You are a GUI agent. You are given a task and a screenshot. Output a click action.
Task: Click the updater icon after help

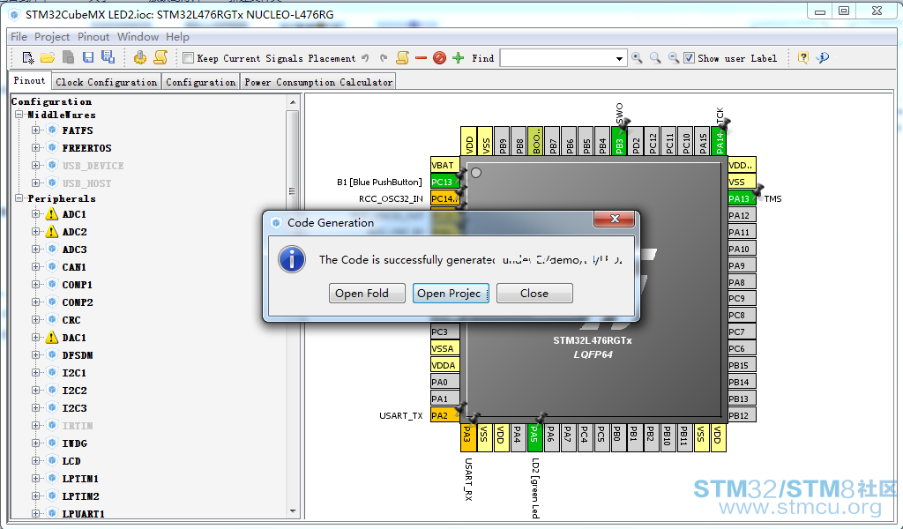[823, 57]
